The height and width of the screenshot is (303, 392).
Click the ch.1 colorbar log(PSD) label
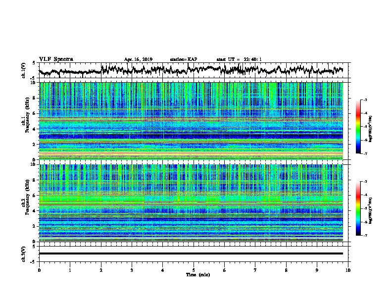[x=371, y=129]
